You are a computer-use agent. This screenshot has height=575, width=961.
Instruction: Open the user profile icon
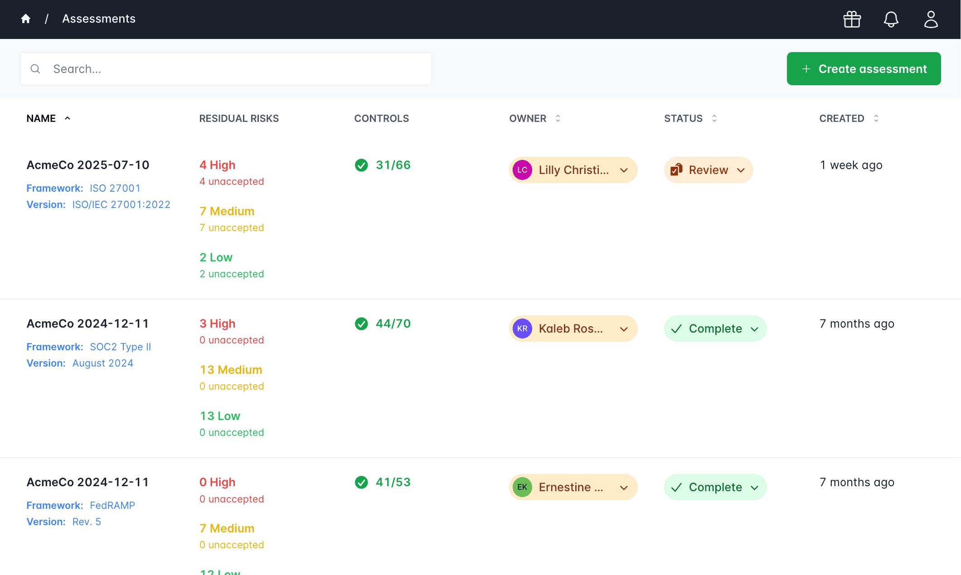tap(931, 19)
